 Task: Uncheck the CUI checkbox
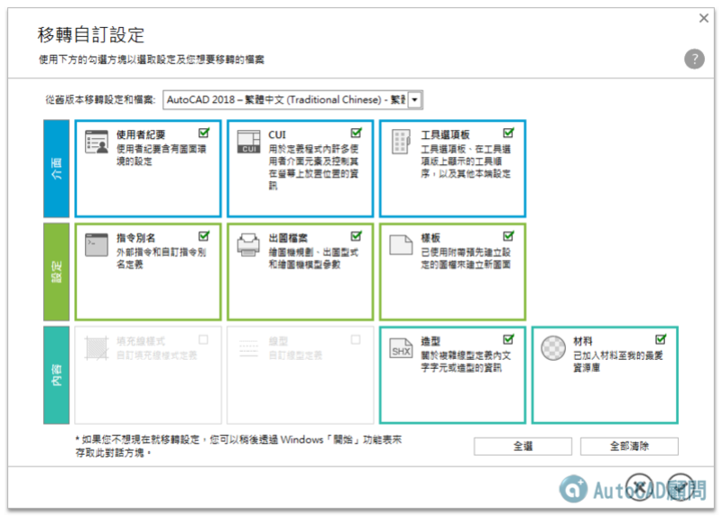click(356, 133)
